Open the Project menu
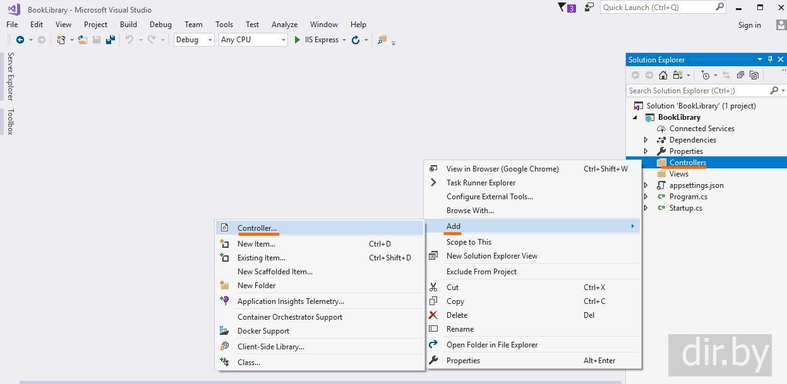The image size is (787, 384). (95, 25)
